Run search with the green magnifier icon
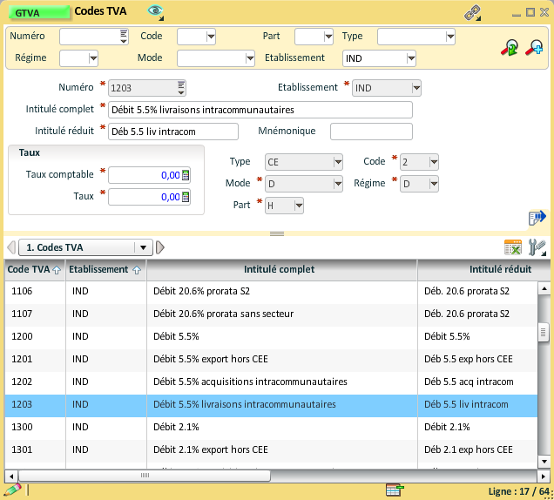Screen dimensions: 554x500 tap(509, 49)
